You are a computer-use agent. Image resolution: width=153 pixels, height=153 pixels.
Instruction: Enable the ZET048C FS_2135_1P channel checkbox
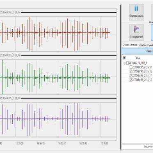pyautogui.click(x=131, y=67)
